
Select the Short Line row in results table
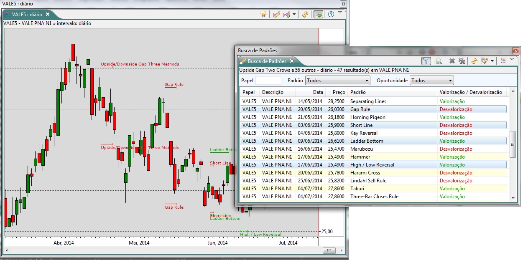pyautogui.click(x=373, y=125)
